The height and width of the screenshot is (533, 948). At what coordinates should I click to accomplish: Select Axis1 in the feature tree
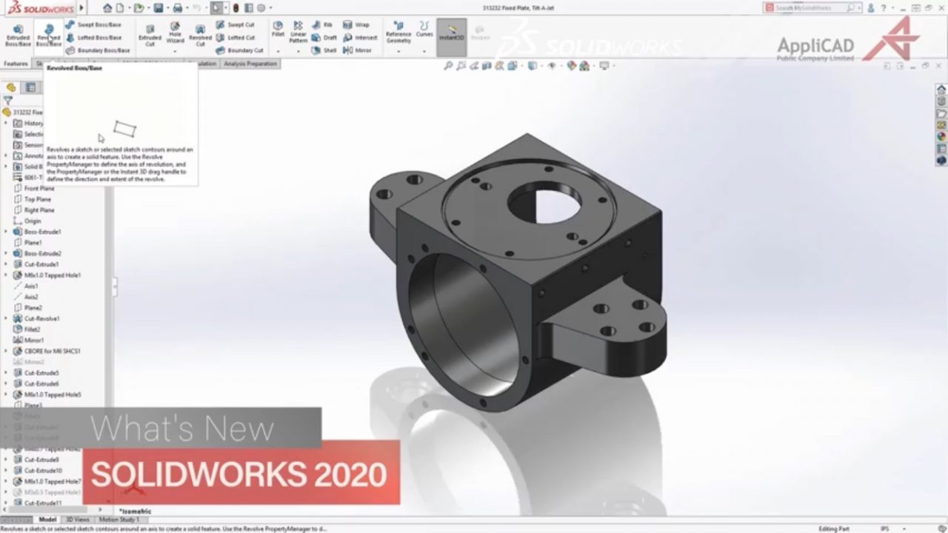[25, 286]
